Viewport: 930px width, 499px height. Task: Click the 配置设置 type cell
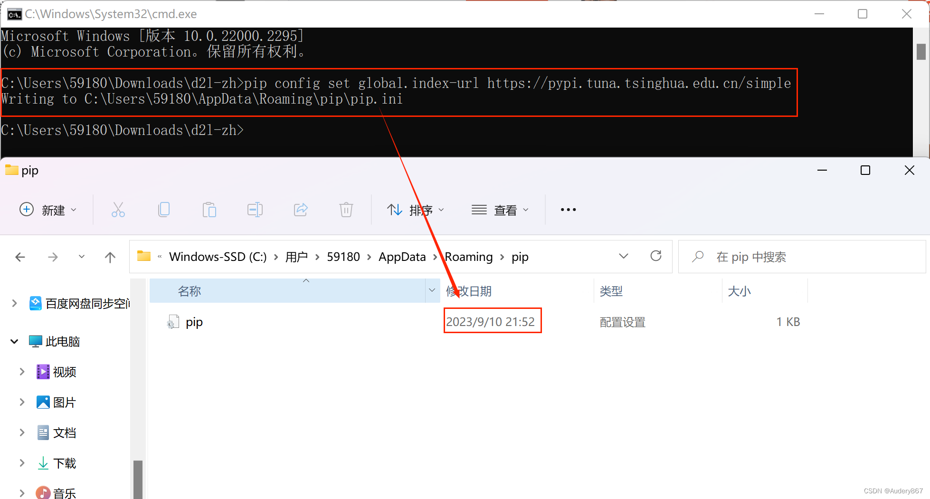pos(623,322)
